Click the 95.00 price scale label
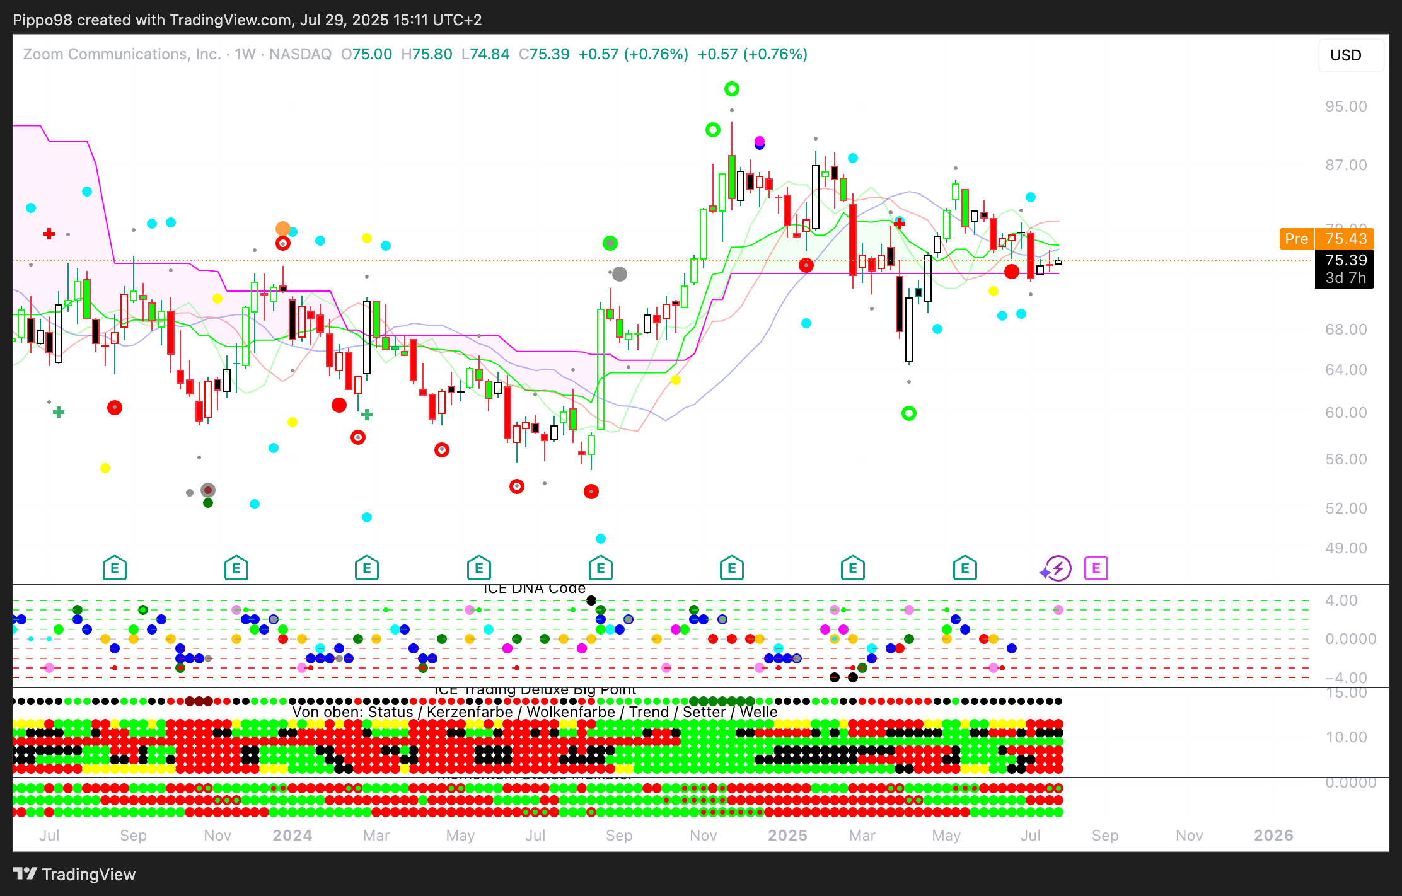Screen dimensions: 1402x896 pyautogui.click(x=1345, y=106)
